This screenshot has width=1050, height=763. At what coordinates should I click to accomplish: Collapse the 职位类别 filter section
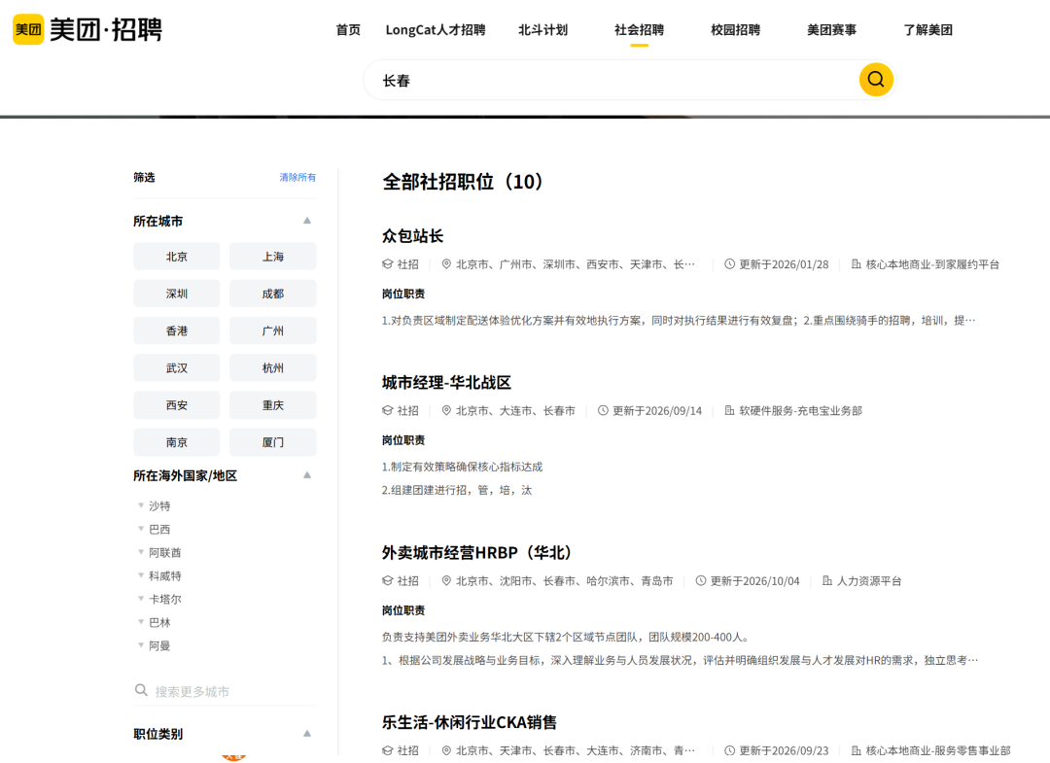tap(307, 734)
